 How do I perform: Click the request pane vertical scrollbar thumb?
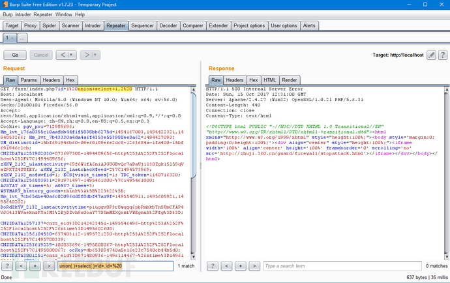tap(194, 135)
